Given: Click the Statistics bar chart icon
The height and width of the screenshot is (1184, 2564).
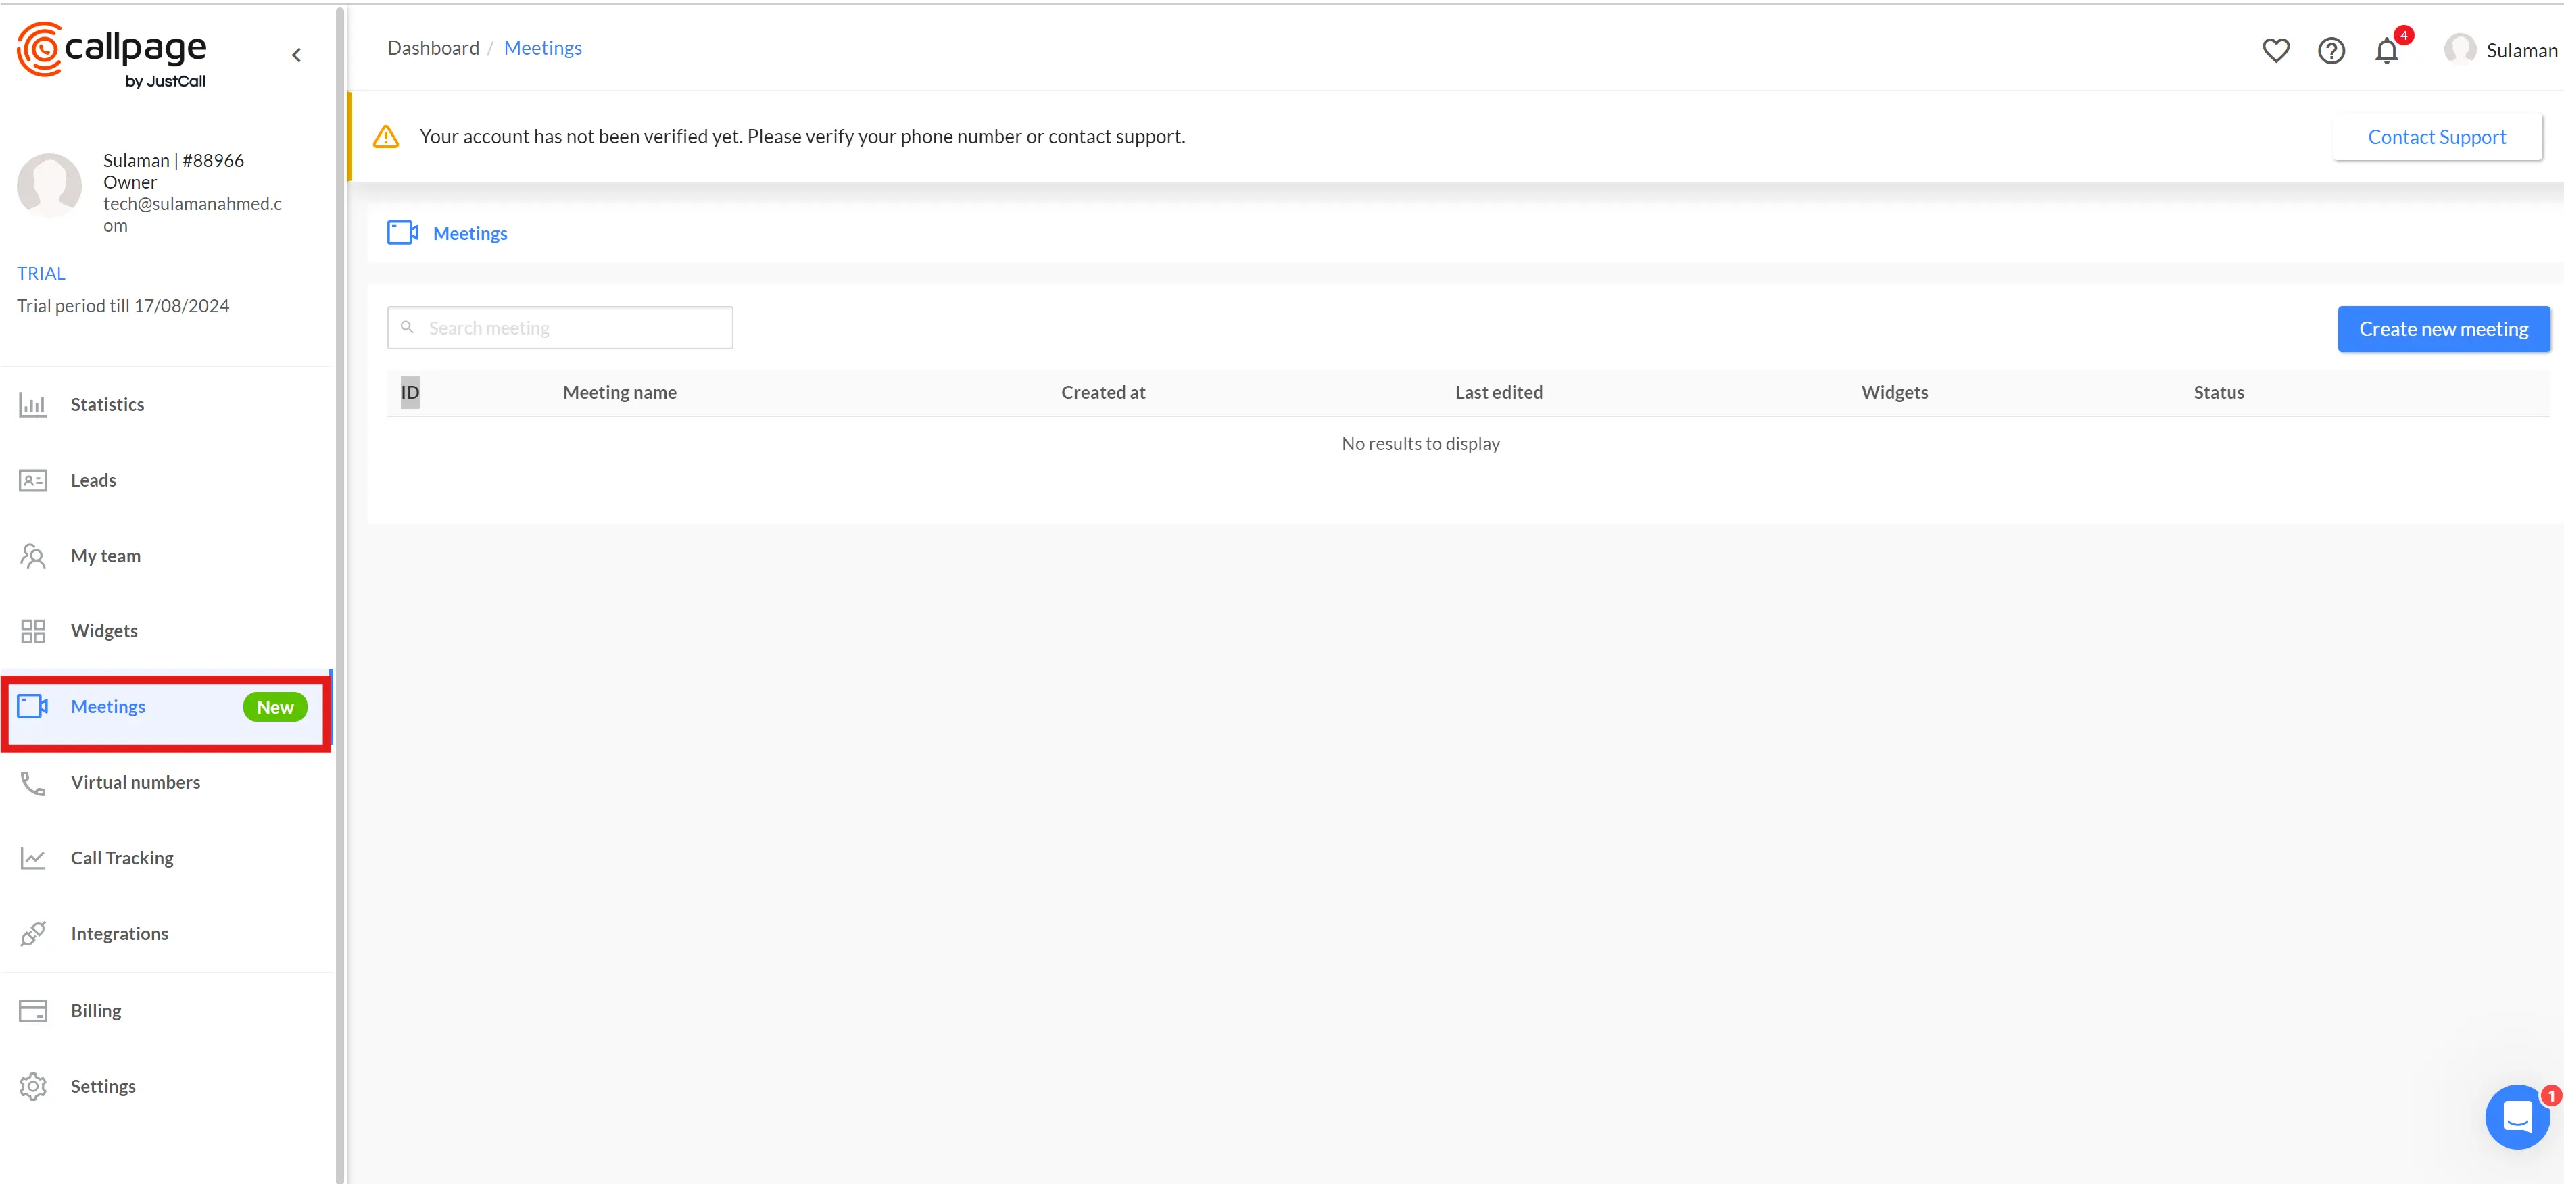Looking at the screenshot, I should (33, 405).
